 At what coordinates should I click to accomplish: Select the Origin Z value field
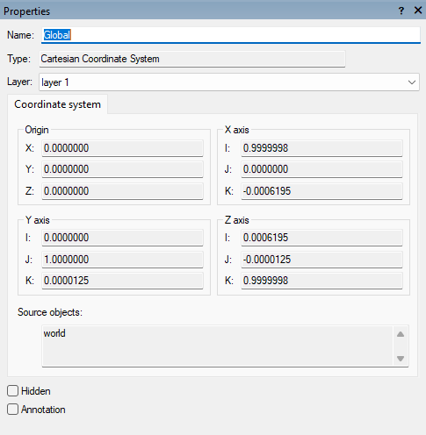122,191
